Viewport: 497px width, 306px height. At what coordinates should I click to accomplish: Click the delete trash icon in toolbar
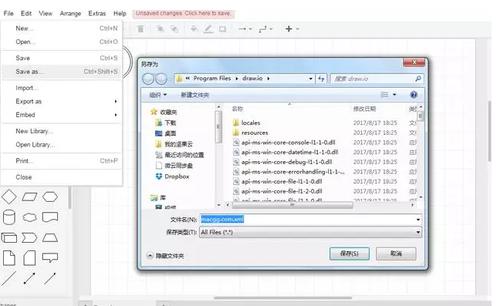pyautogui.click(x=140, y=29)
